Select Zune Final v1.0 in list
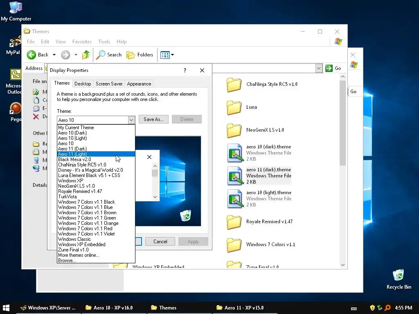 (96, 250)
